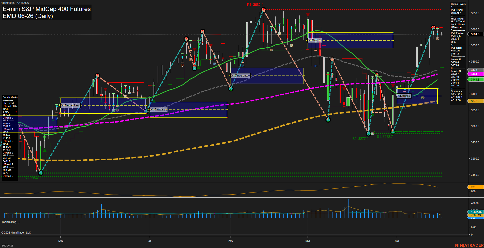Screen dimensions: 484x248
Task: Click the M:March monthly range label
Action: tap(315, 40)
